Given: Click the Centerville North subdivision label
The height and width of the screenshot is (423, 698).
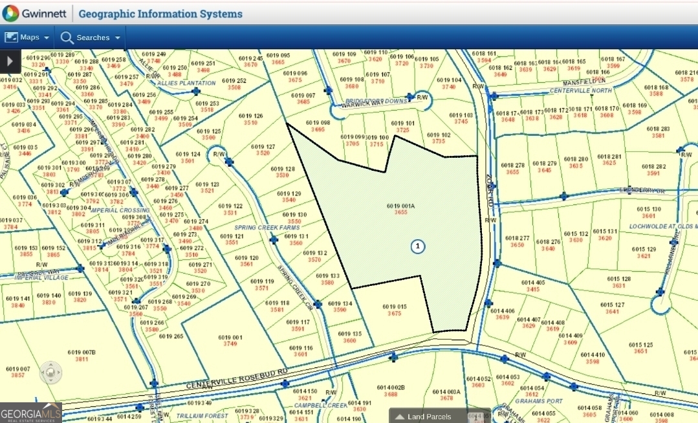Looking at the screenshot, I should (580, 91).
